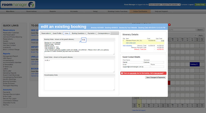Open Commission Debtors quick link
The width and height of the screenshot is (206, 113).
click(x=11, y=101)
